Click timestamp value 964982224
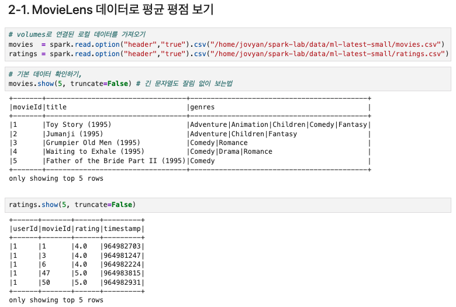The height and width of the screenshot is (307, 456). click(122, 264)
